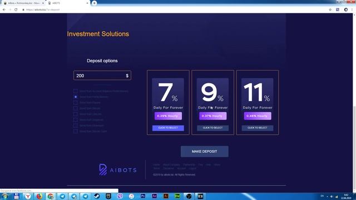Switch to the first Aibots tab
This screenshot has height=200, width=356.
click(x=23, y=3)
